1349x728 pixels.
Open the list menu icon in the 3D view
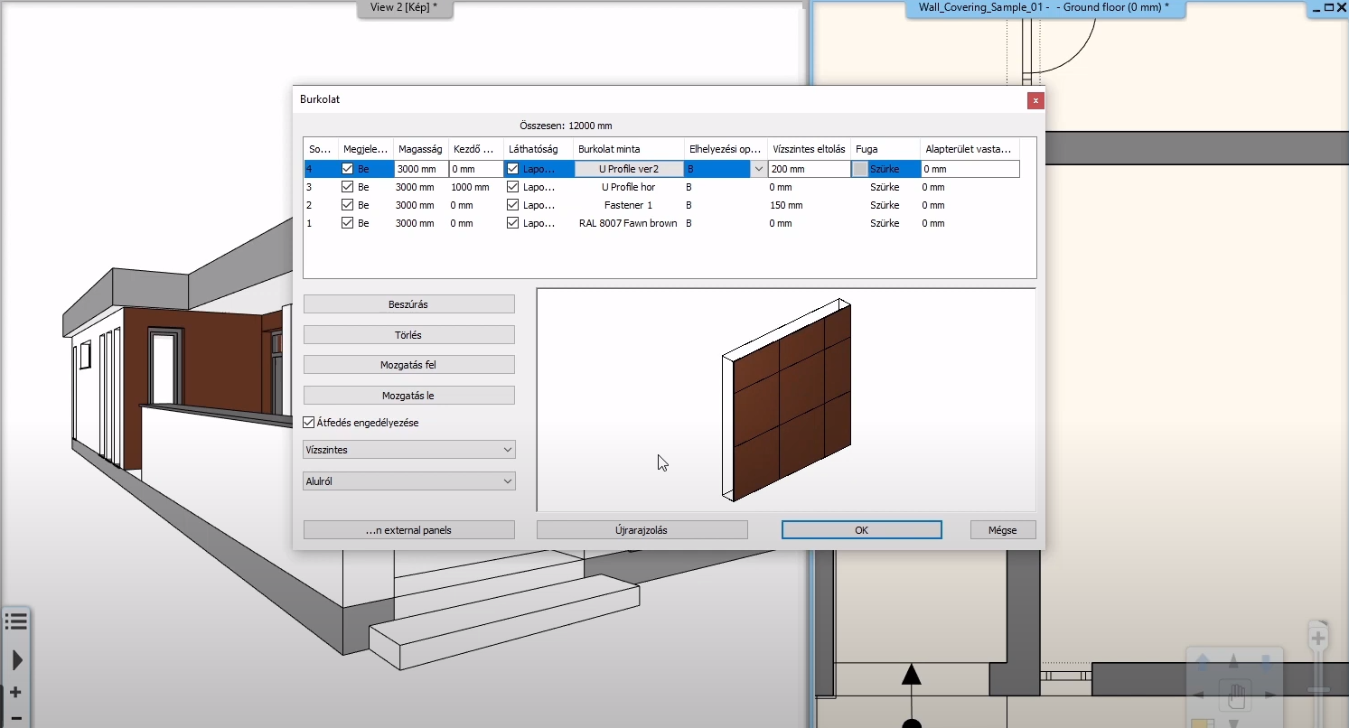tap(15, 621)
